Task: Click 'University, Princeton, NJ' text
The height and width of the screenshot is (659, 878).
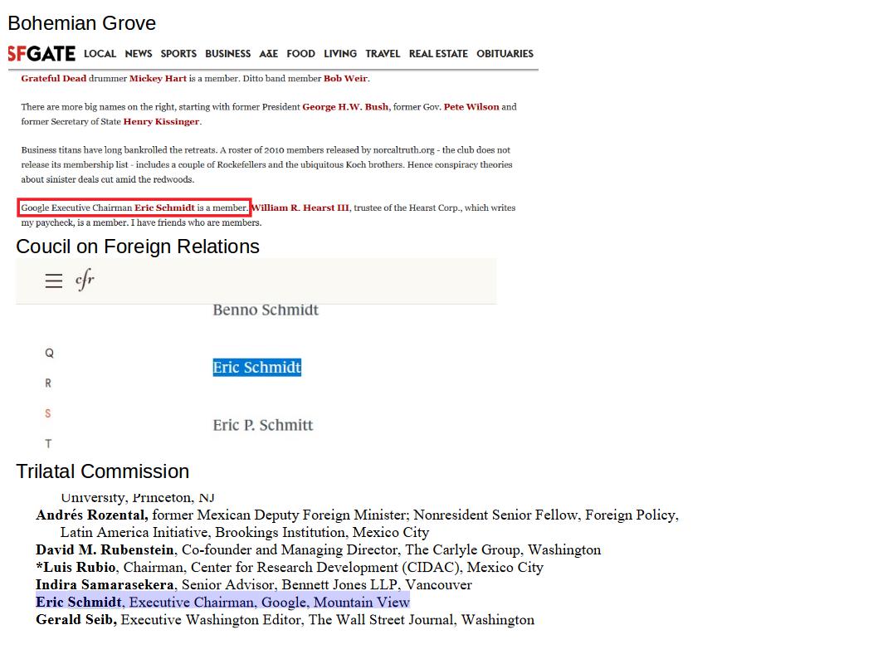Action: point(137,497)
